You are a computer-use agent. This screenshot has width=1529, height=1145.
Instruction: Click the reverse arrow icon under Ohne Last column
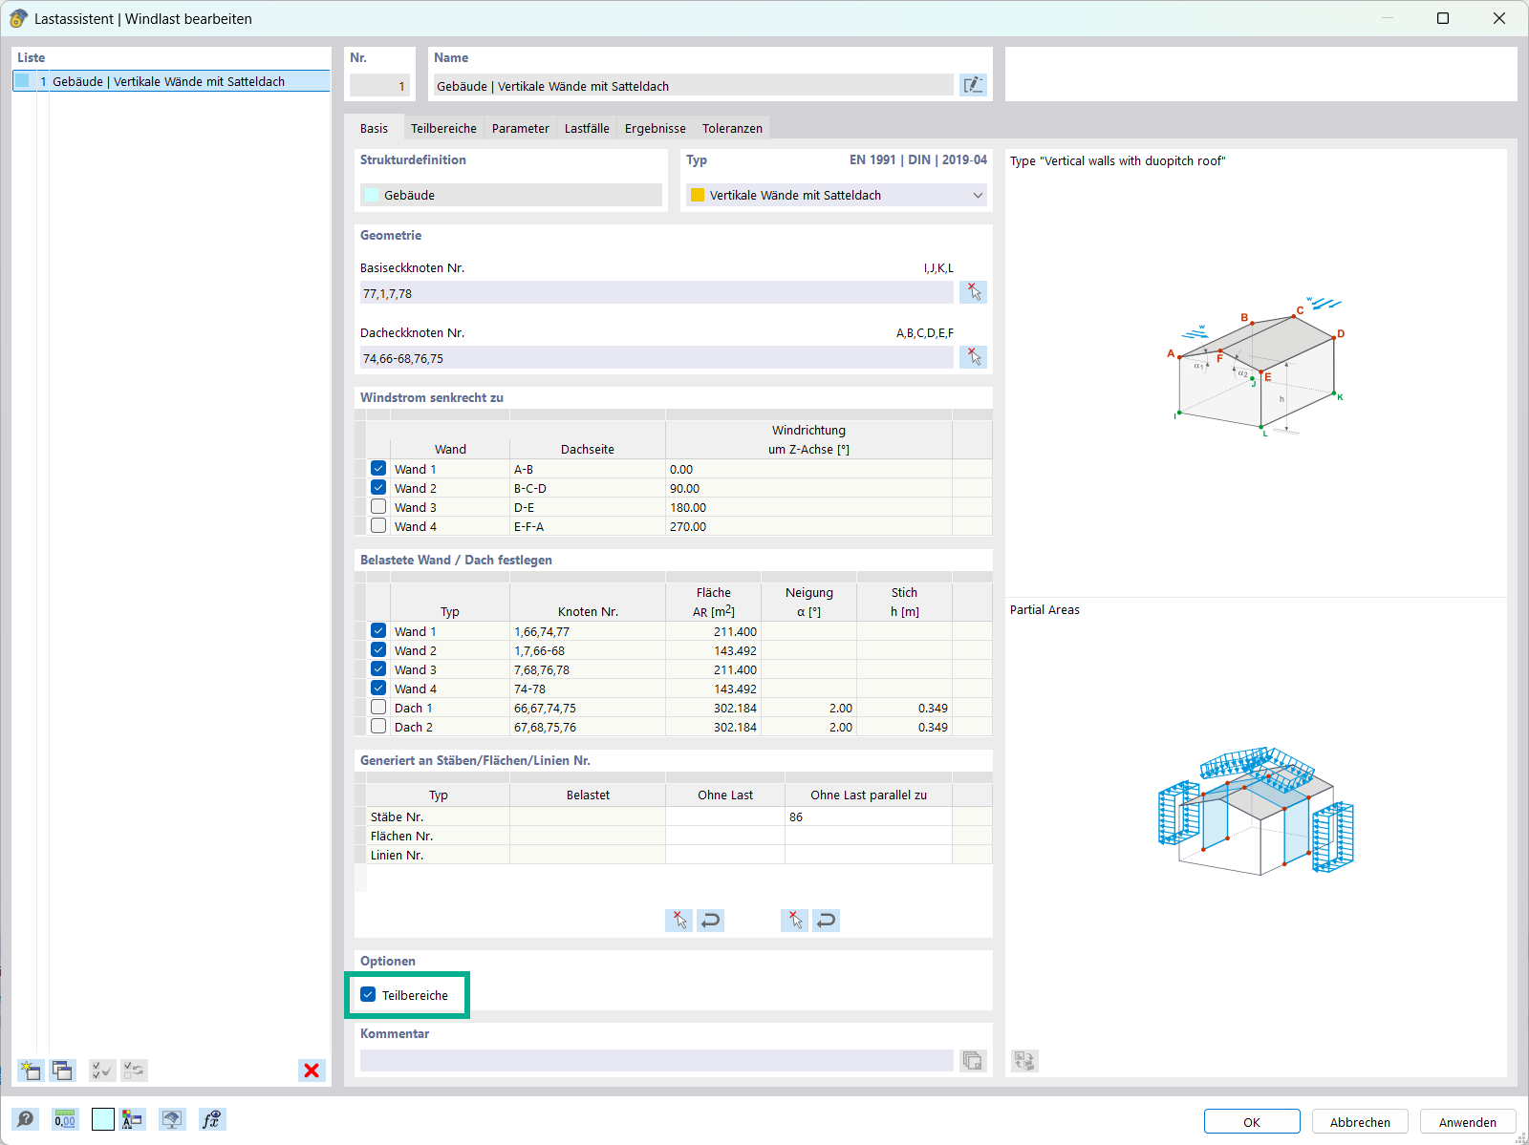(710, 920)
